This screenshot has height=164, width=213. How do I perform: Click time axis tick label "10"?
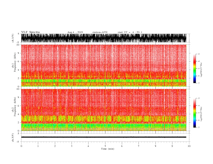189,146
